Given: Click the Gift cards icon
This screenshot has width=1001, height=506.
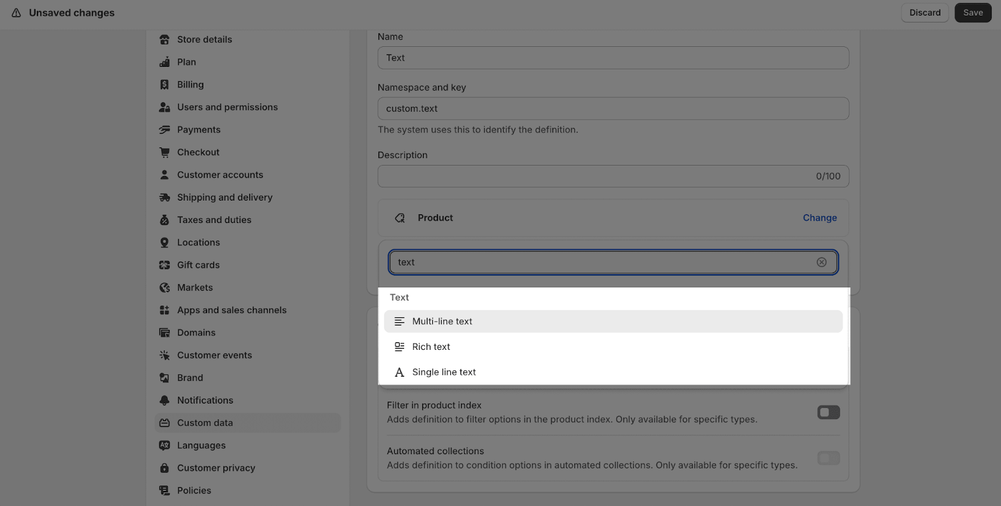Looking at the screenshot, I should click(x=165, y=265).
